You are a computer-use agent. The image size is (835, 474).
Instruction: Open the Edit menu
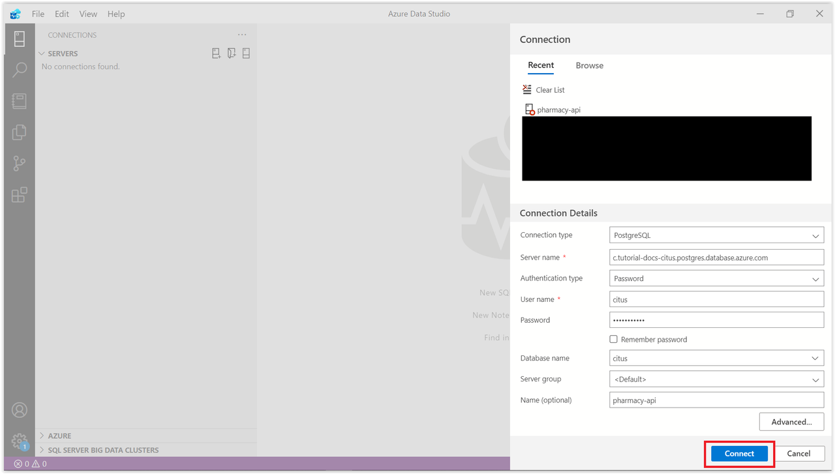pyautogui.click(x=62, y=14)
